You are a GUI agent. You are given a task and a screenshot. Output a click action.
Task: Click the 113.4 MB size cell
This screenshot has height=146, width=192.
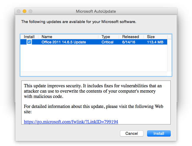tap(155, 42)
